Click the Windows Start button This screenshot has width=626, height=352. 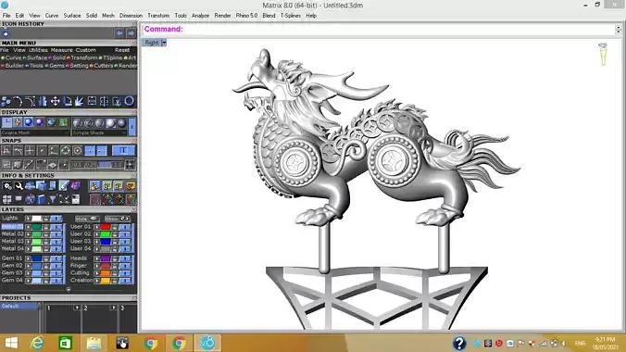pyautogui.click(x=11, y=344)
